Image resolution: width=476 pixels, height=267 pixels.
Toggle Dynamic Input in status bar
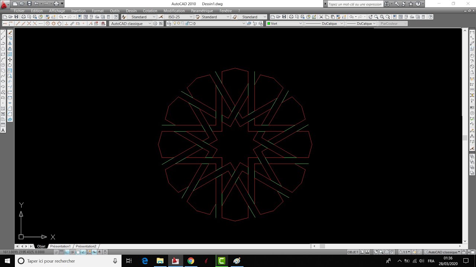(x=94, y=252)
